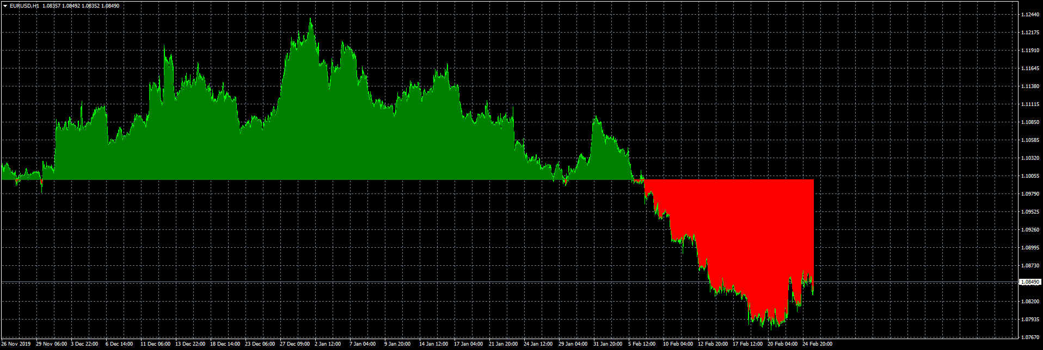This screenshot has height=350, width=1043.
Task: Click the 1.07670 price axis label
Action: click(x=1030, y=337)
